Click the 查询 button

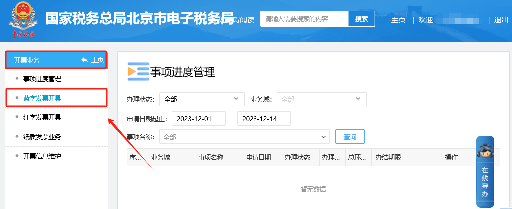coord(350,136)
